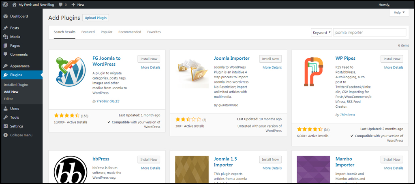Click '6,000+ Active Installs' text
The height and width of the screenshot is (184, 415).
[x=312, y=136]
